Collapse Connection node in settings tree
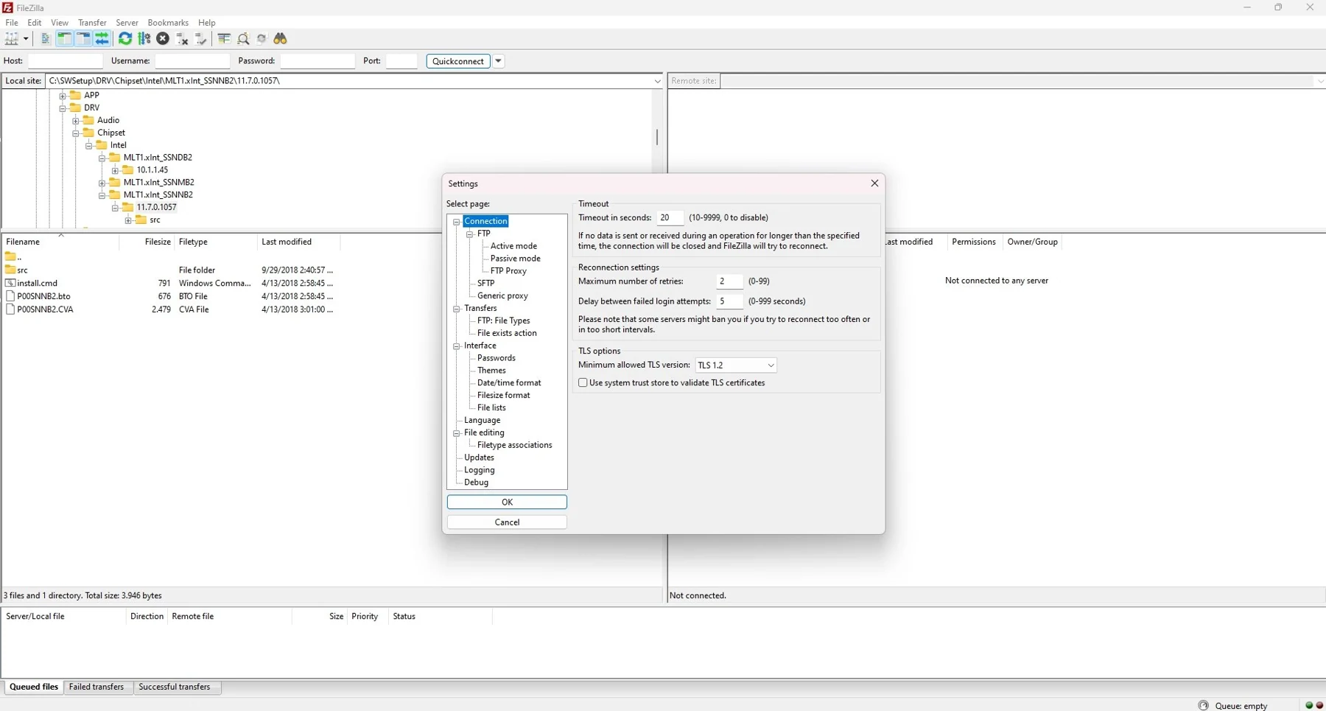 pyautogui.click(x=457, y=222)
